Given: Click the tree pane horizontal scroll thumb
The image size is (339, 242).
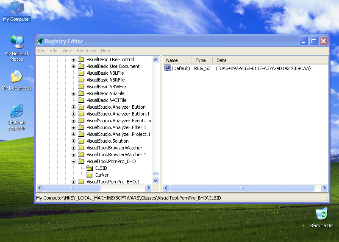Looking at the screenshot, I should (x=72, y=188).
